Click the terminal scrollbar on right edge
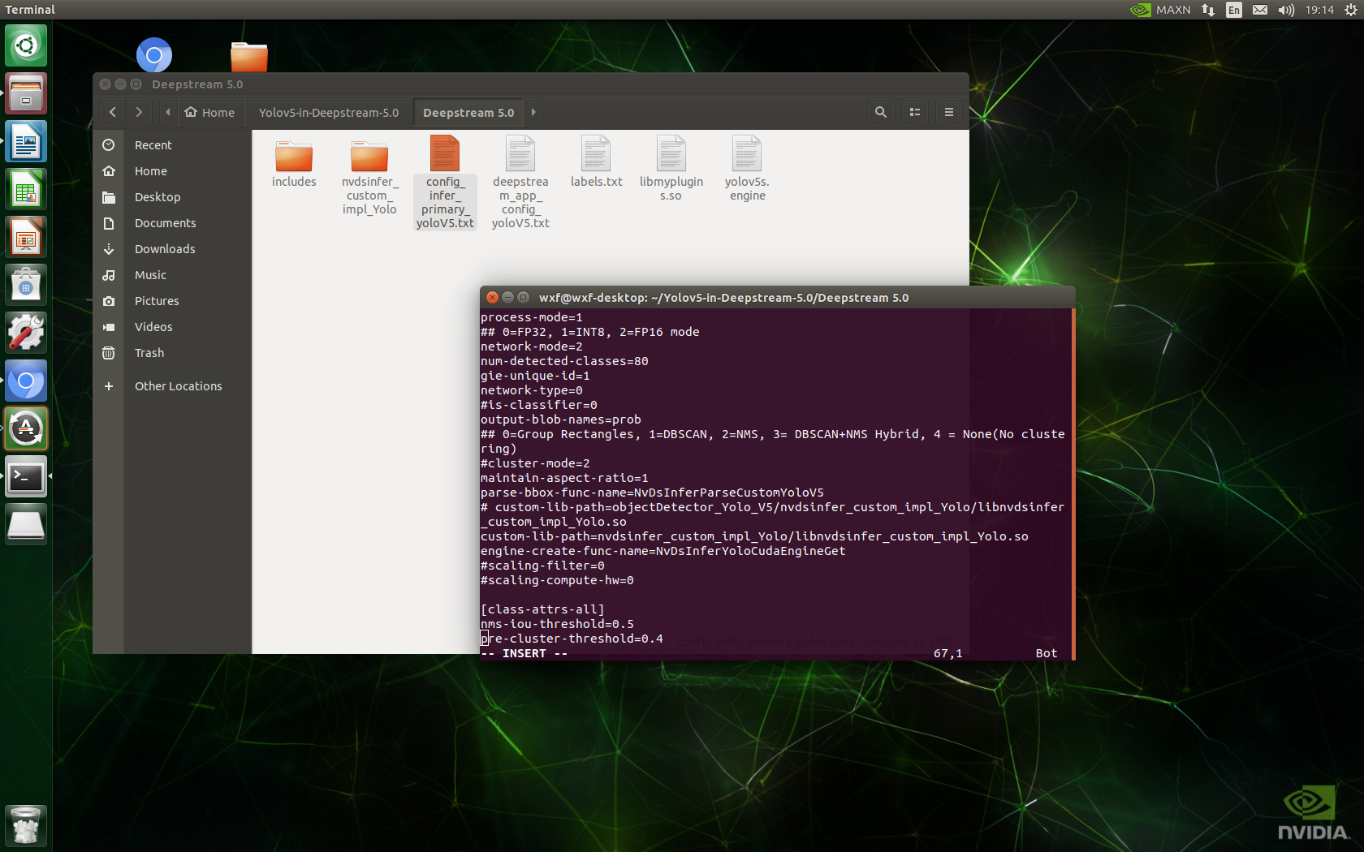 [x=1073, y=484]
